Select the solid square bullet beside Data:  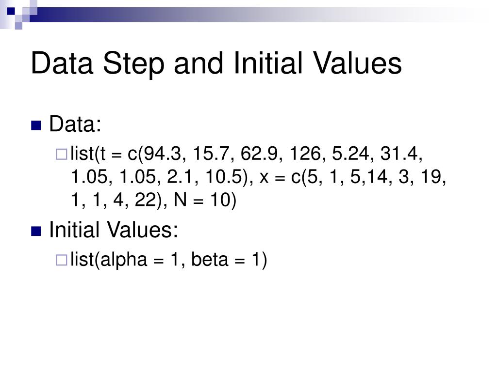[x=36, y=125]
